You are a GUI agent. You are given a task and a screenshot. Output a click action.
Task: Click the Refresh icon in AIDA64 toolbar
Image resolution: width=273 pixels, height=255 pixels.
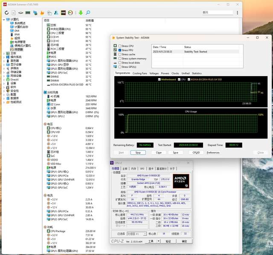coord(7,13)
